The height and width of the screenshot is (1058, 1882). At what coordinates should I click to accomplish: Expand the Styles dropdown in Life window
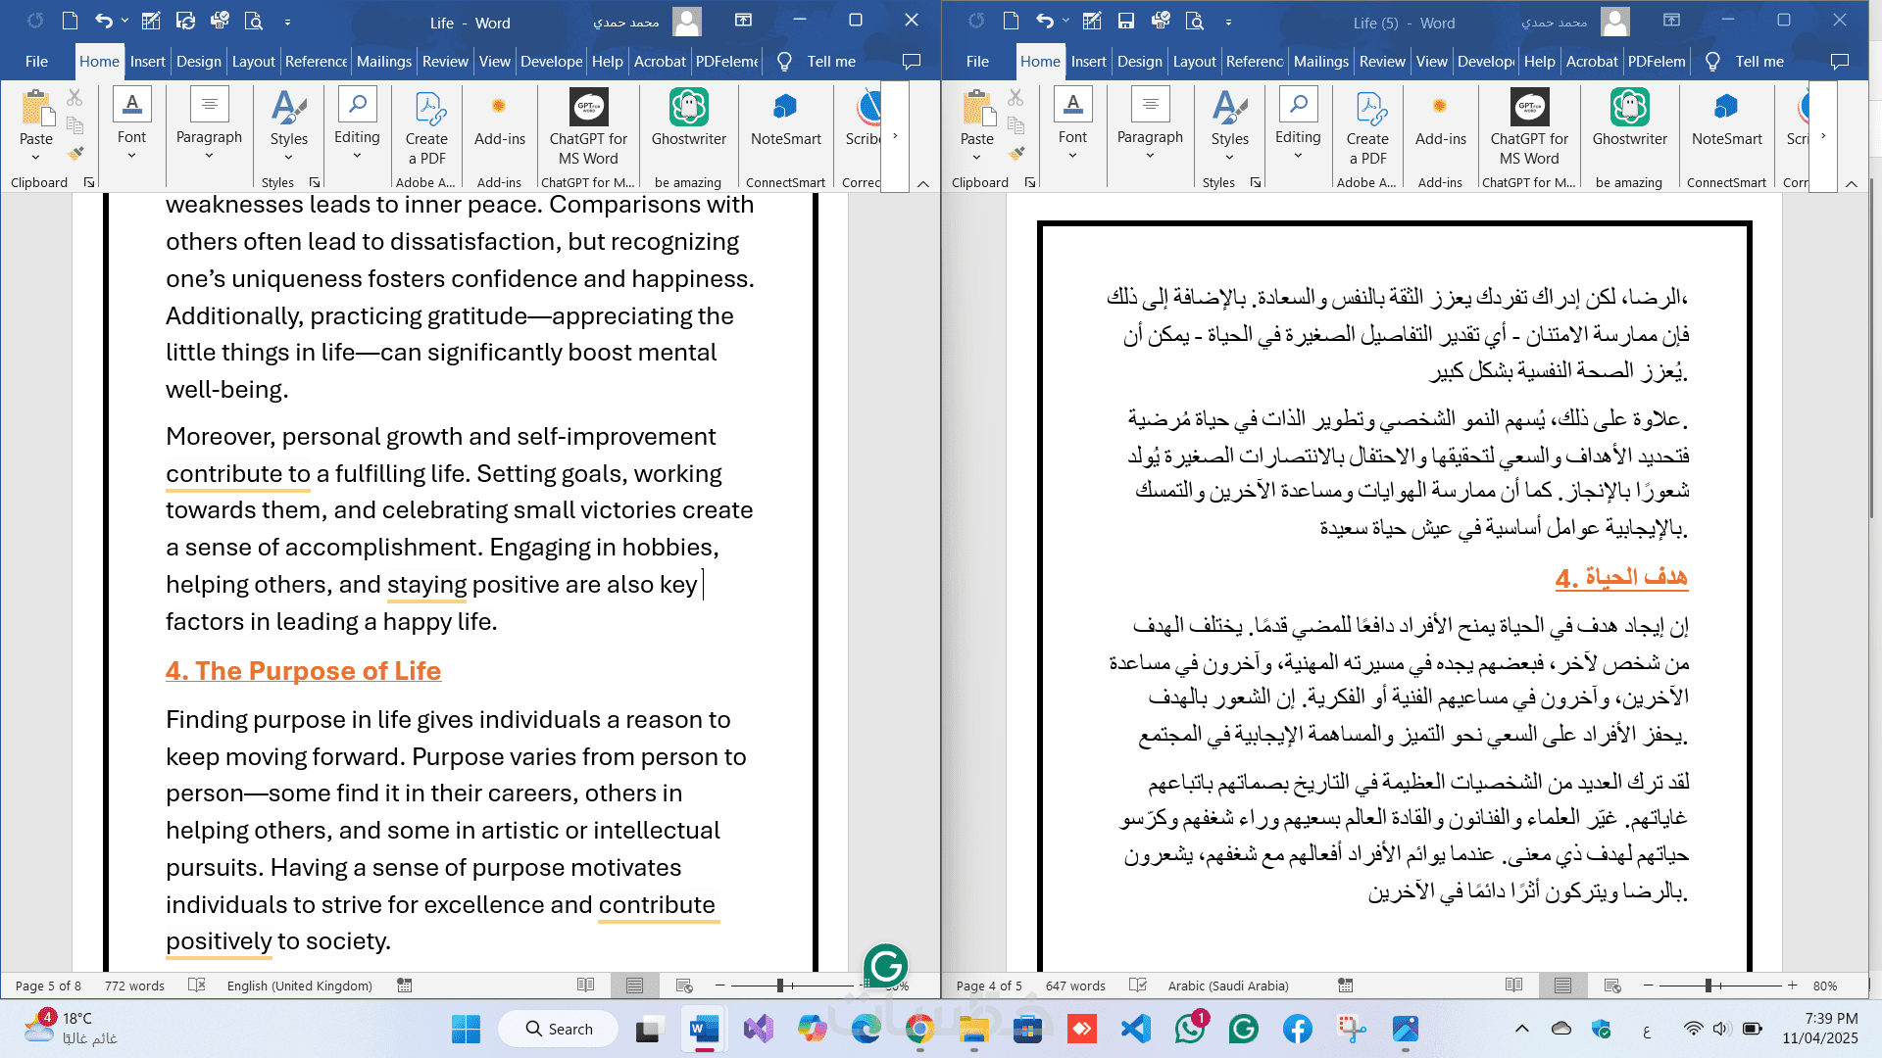click(x=288, y=157)
